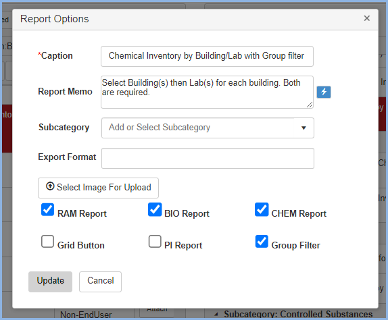Click the Caption text field
Image resolution: width=388 pixels, height=320 pixels.
point(207,56)
